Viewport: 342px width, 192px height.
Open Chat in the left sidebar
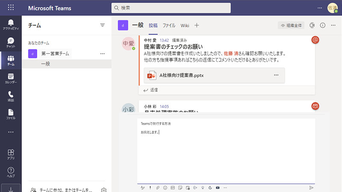coord(11,42)
